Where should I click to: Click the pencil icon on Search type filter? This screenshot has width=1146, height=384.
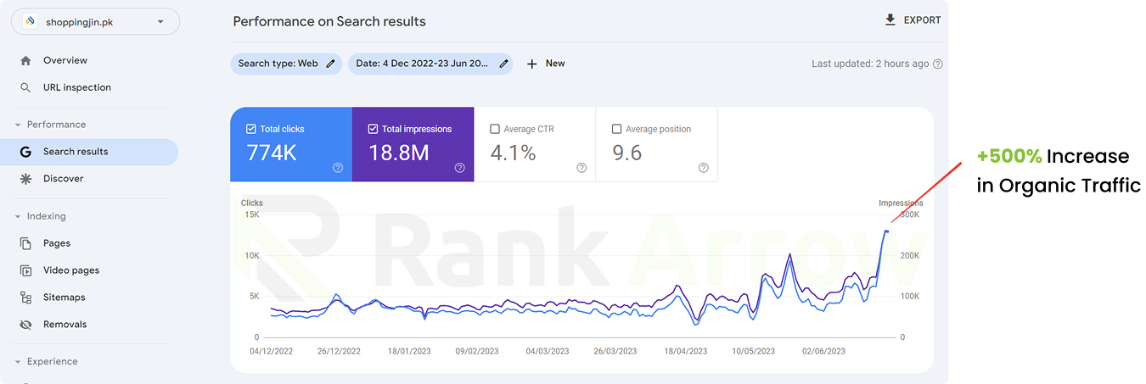(x=330, y=64)
